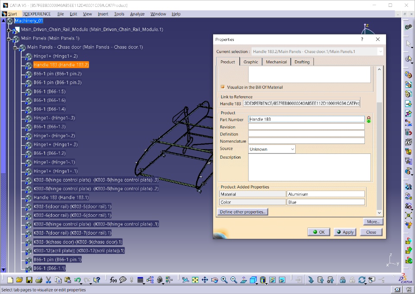Click the Fly Mode airplane icon
Screen dimensions: 415x294
(185, 280)
